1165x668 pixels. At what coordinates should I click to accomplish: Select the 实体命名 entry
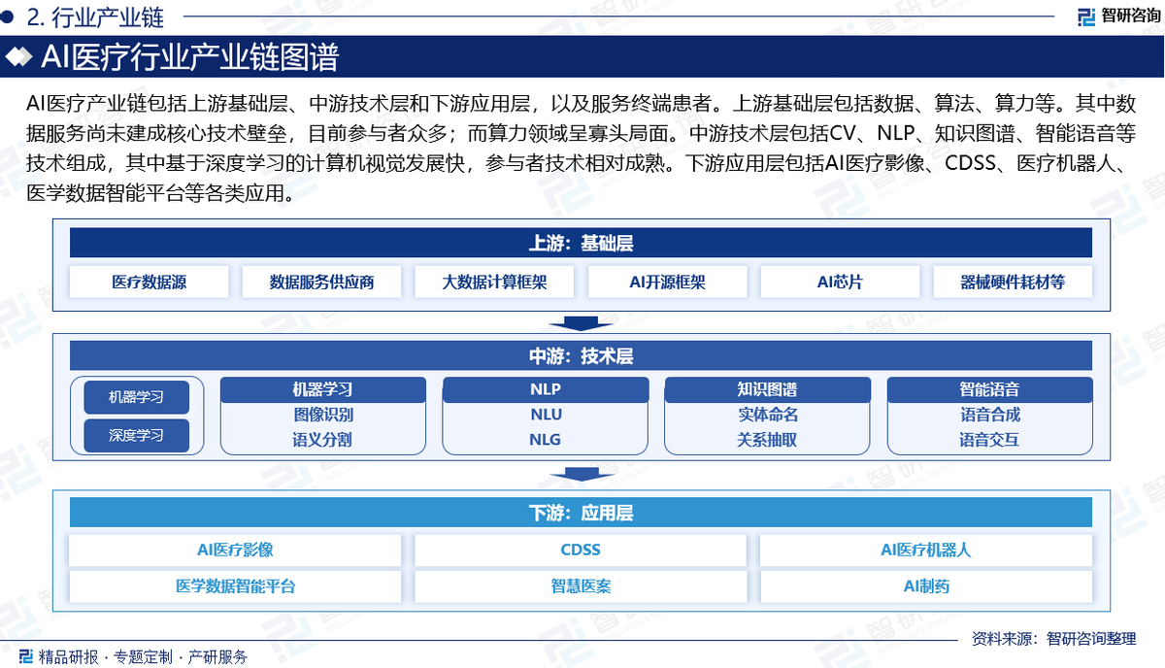(767, 415)
